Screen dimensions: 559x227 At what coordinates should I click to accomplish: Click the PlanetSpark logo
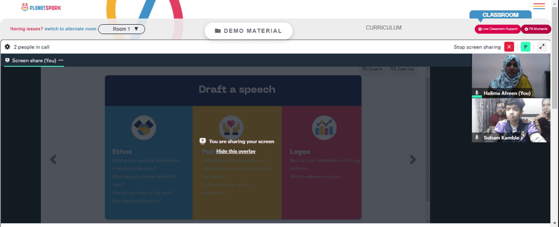tap(41, 7)
